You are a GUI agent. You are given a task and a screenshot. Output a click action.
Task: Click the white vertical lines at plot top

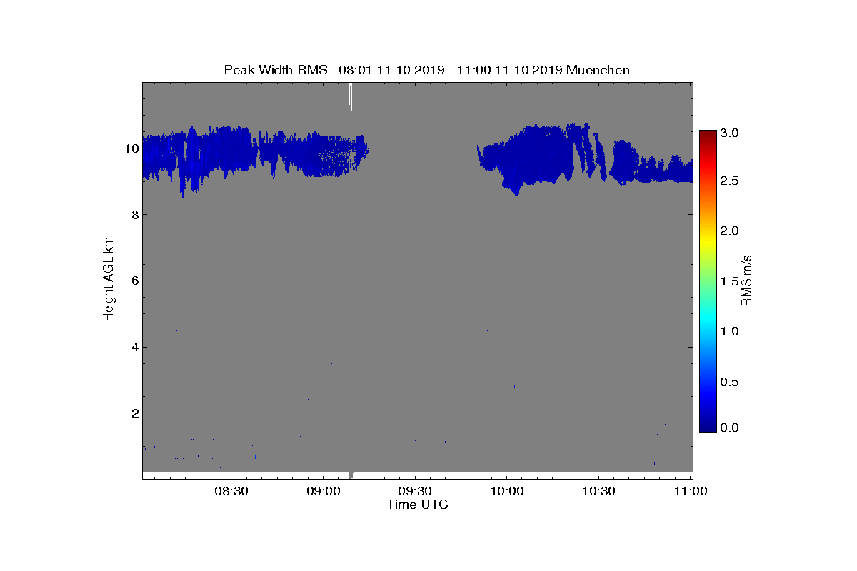pyautogui.click(x=351, y=96)
